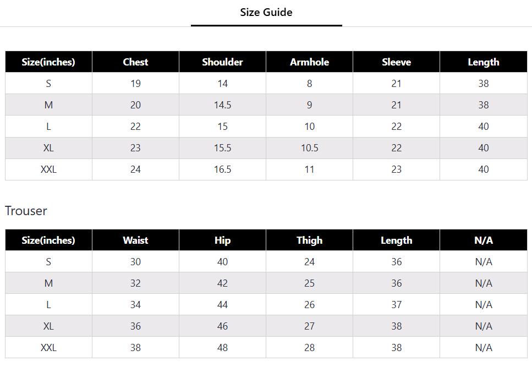Select the 10.5 armhole cell
The height and width of the screenshot is (367, 532).
pos(309,148)
